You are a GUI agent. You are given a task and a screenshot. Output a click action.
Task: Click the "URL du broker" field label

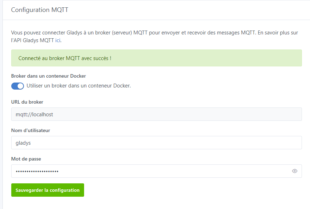pyautogui.click(x=27, y=102)
